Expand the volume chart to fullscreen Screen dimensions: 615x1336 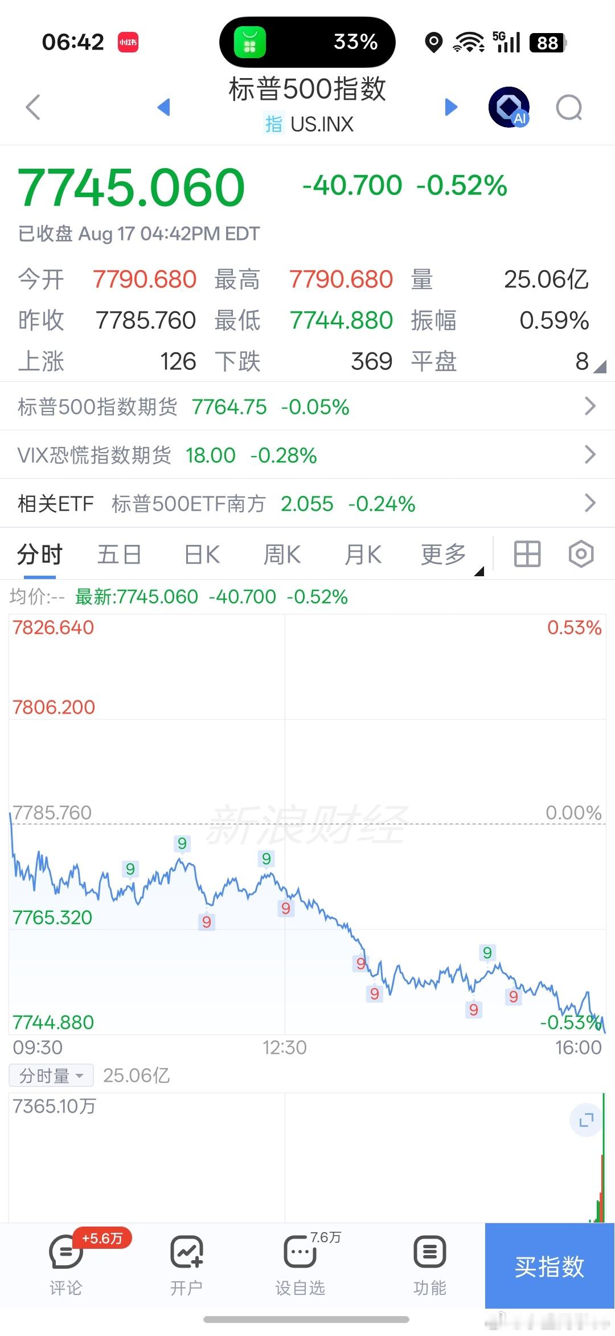[586, 1121]
